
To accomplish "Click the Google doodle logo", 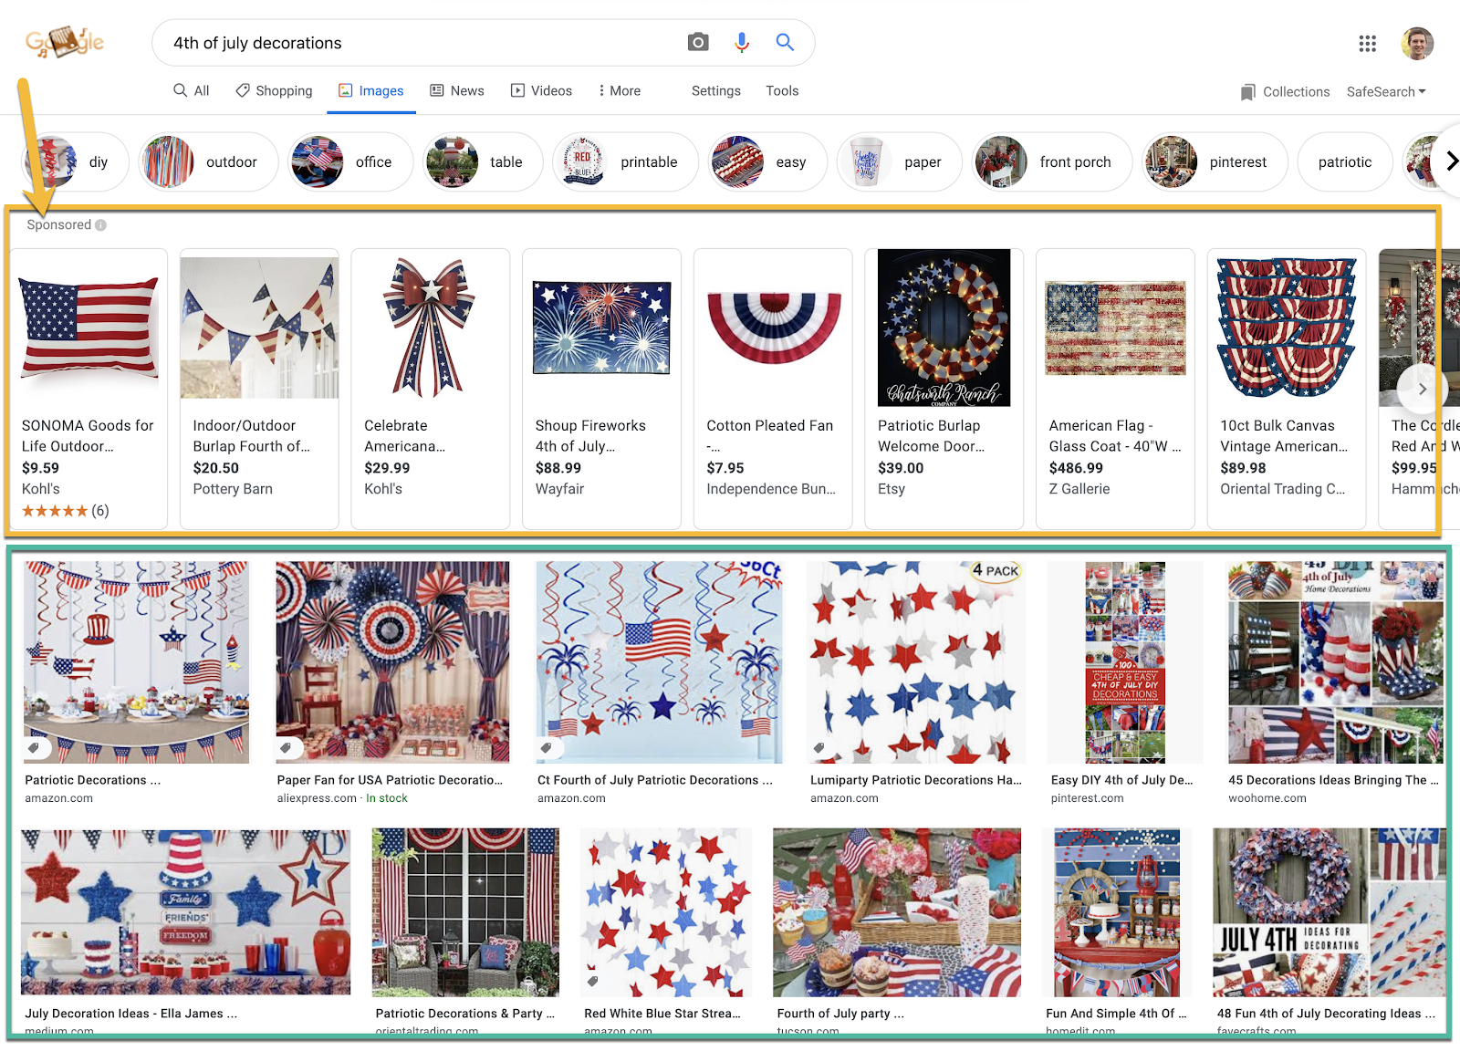I will tap(64, 42).
